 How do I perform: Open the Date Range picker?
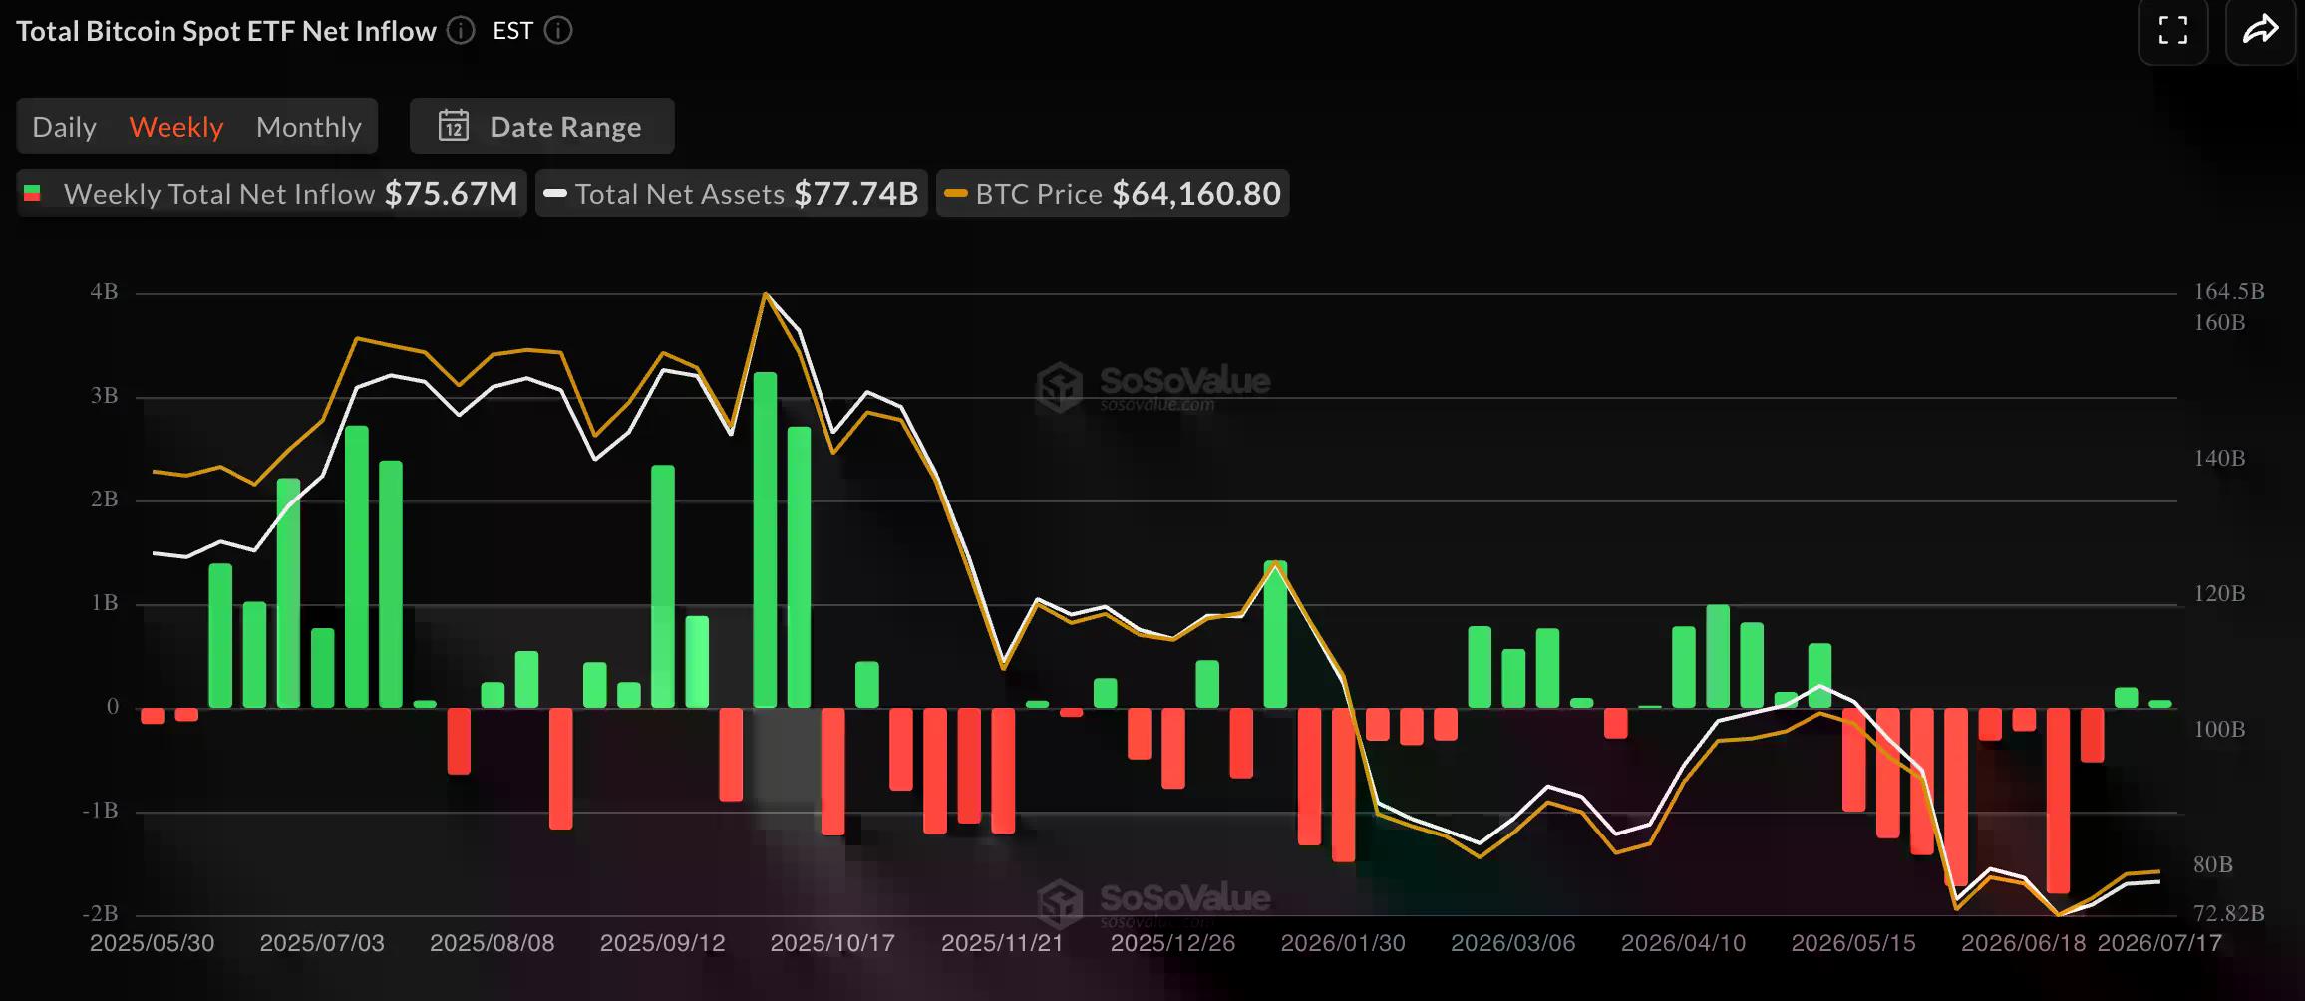(x=542, y=126)
